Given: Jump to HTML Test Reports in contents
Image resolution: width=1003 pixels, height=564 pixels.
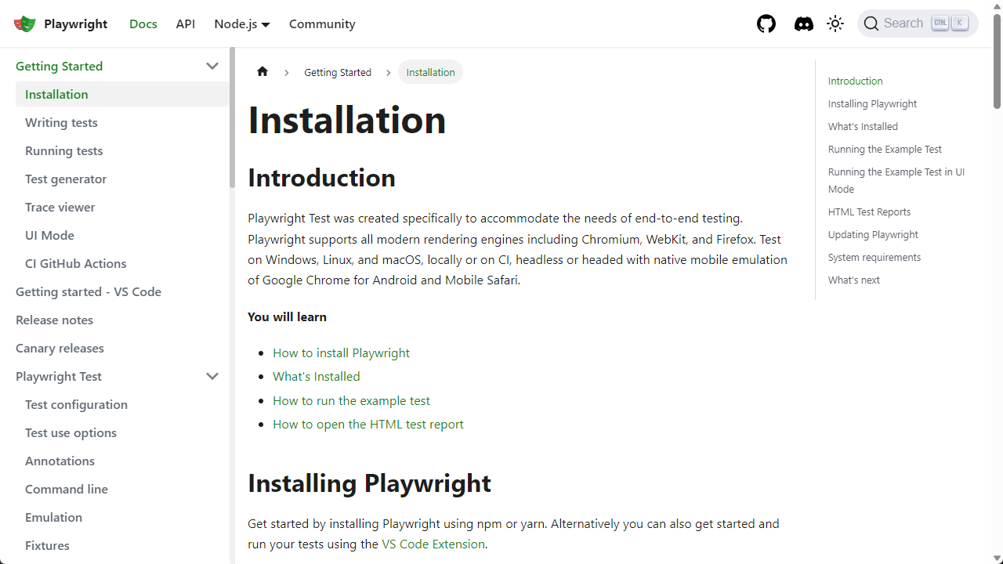Looking at the screenshot, I should (869, 211).
